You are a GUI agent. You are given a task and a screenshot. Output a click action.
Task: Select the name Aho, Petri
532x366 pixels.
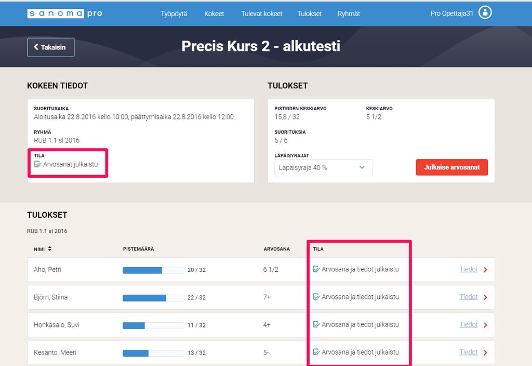pyautogui.click(x=47, y=270)
